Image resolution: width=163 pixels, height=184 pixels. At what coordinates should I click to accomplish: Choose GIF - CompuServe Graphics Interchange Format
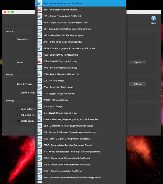coord(81,29)
